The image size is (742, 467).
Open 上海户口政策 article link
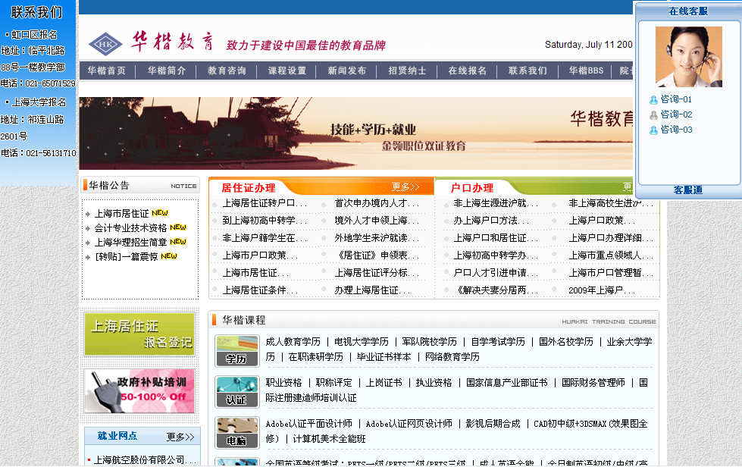tap(602, 221)
